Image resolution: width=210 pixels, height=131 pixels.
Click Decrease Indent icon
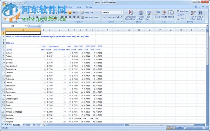[x=74, y=17]
